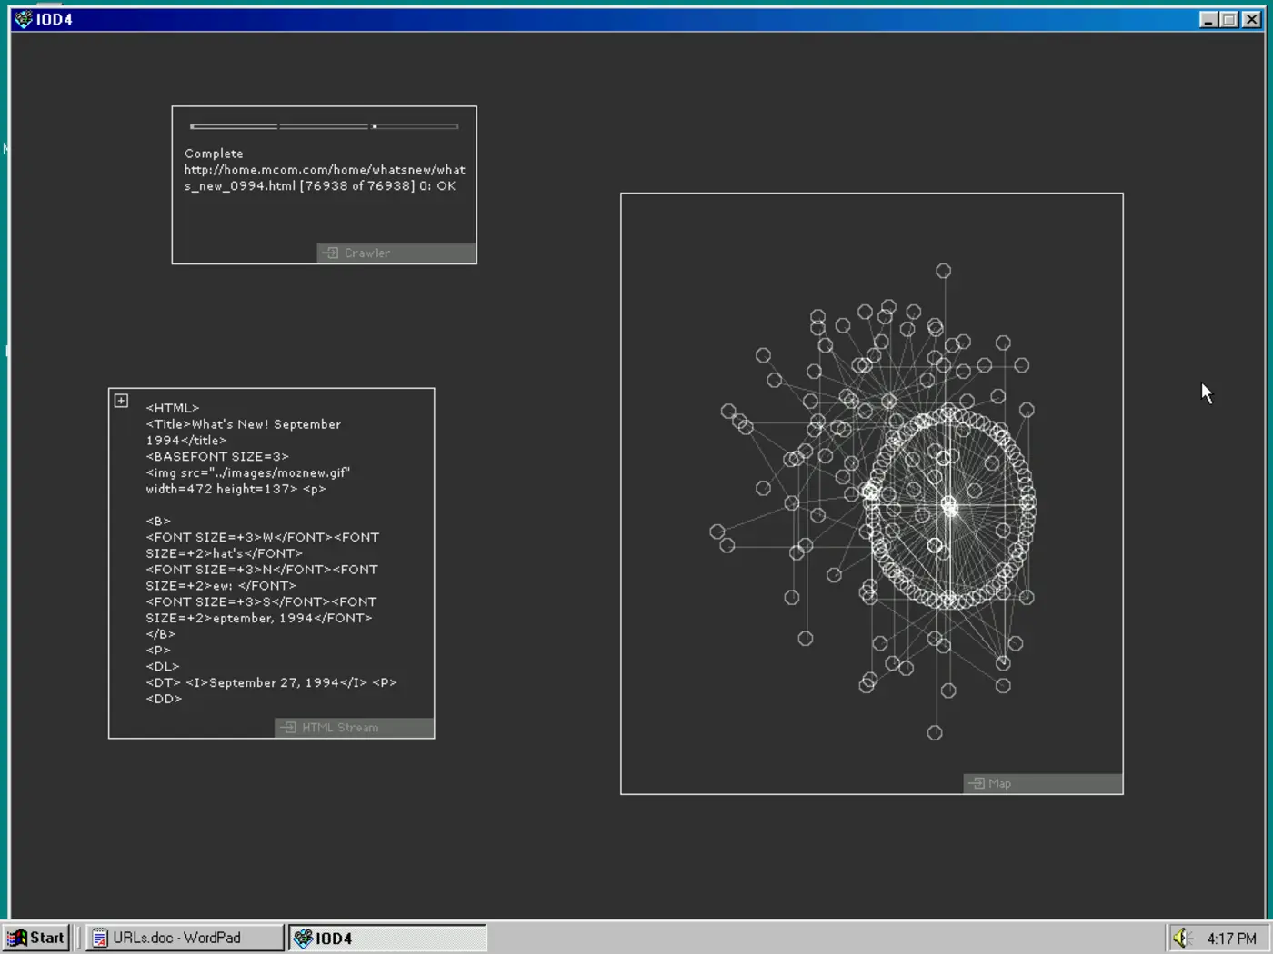
Task: Click the Map panel icon
Action: (978, 783)
